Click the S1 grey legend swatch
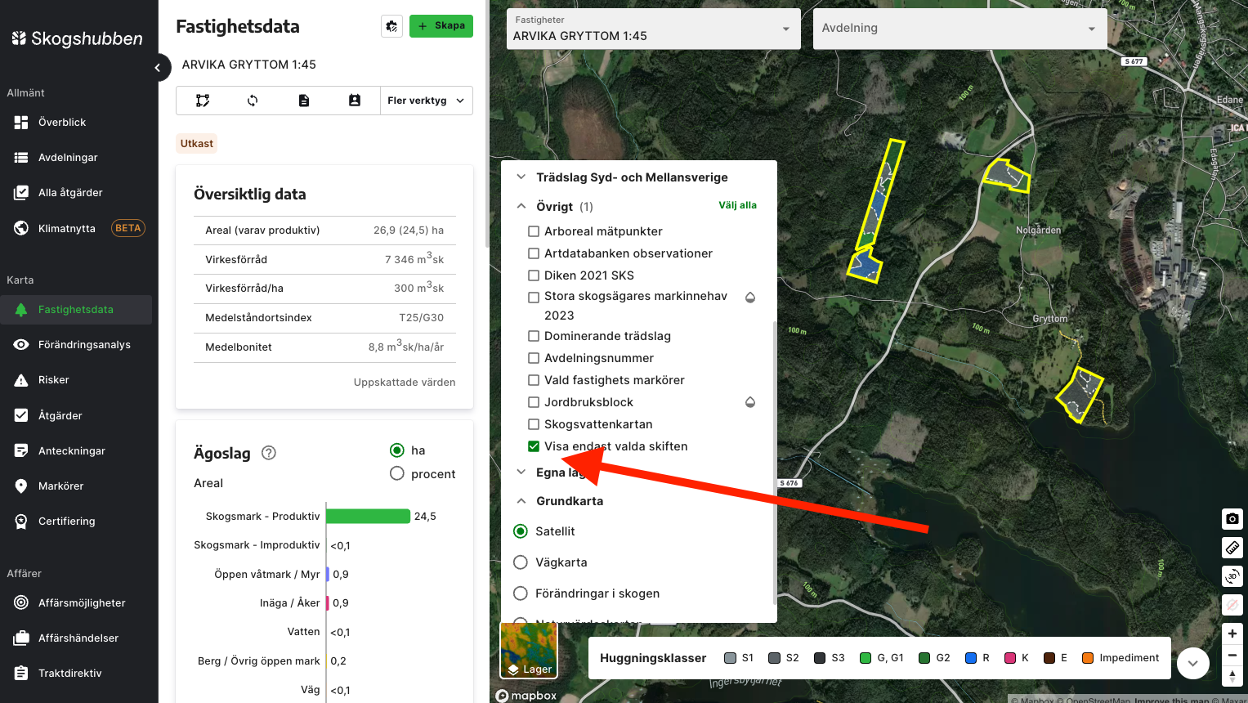Image resolution: width=1248 pixels, height=703 pixels. pyautogui.click(x=731, y=658)
